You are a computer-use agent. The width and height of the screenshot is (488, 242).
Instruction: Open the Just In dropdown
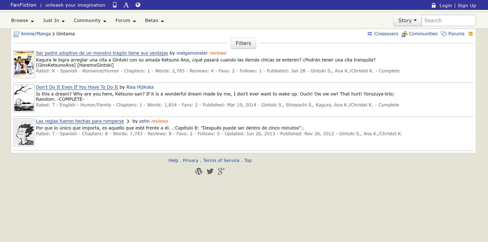[x=54, y=21]
